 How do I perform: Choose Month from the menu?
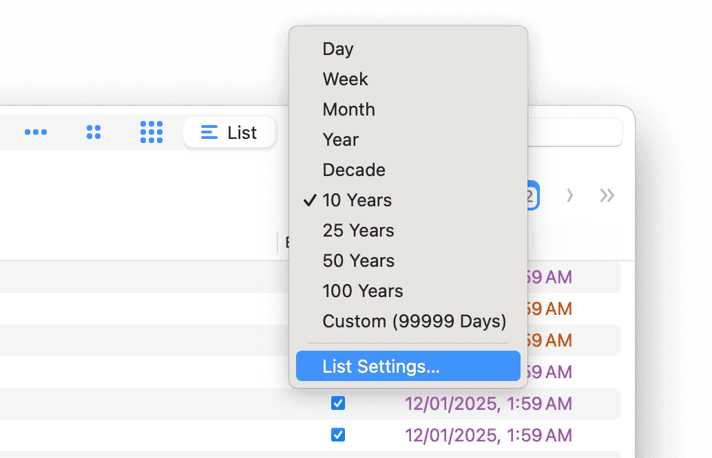[348, 109]
